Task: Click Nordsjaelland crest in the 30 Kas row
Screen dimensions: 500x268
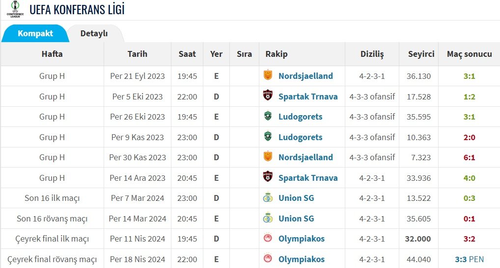Action: pos(268,156)
